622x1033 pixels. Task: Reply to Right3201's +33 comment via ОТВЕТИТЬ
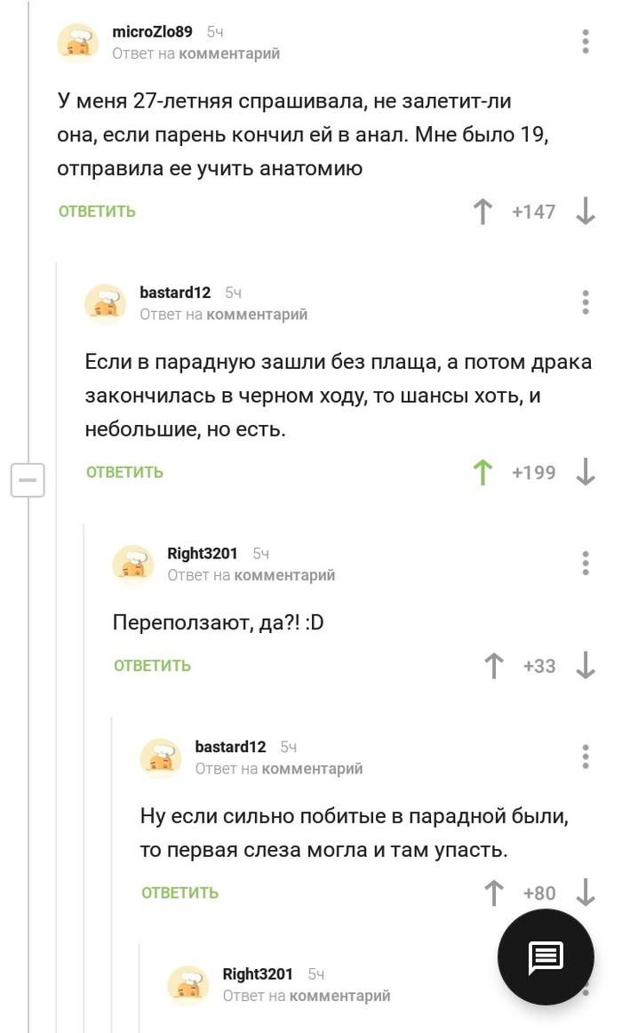[152, 666]
